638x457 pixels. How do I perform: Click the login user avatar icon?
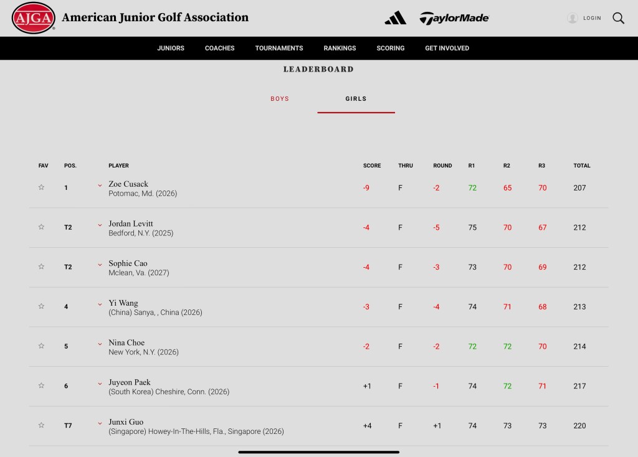coord(572,18)
